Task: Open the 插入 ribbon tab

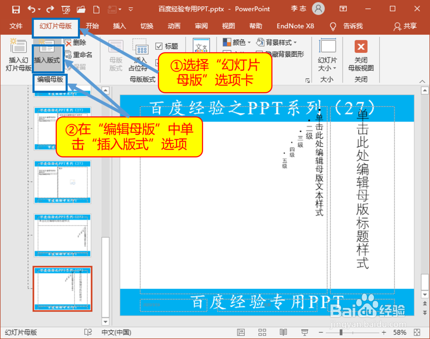Action: pyautogui.click(x=119, y=26)
